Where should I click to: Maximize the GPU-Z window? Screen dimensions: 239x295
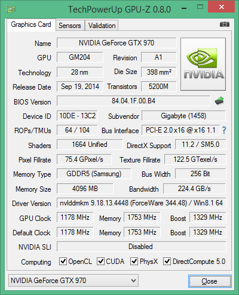coord(200,7)
